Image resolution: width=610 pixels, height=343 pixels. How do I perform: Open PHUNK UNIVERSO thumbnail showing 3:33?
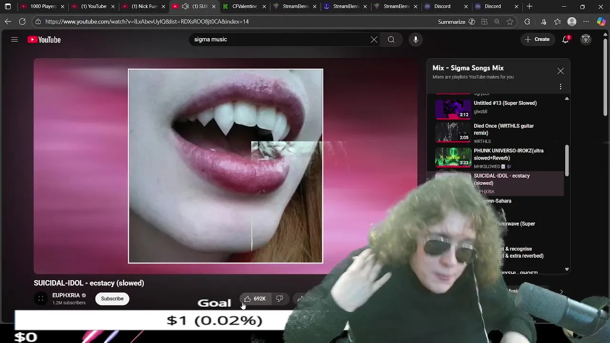[453, 157]
